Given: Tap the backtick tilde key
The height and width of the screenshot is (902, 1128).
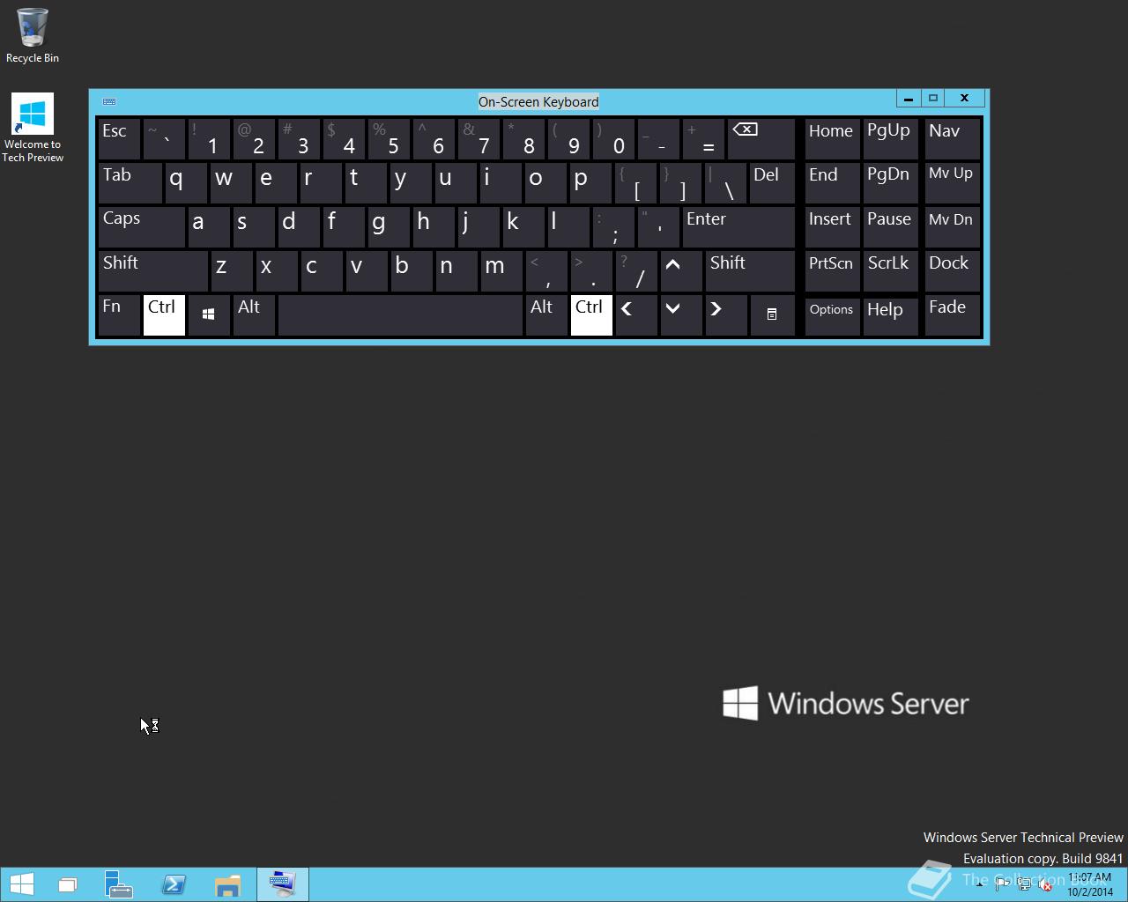Looking at the screenshot, I should pyautogui.click(x=164, y=139).
